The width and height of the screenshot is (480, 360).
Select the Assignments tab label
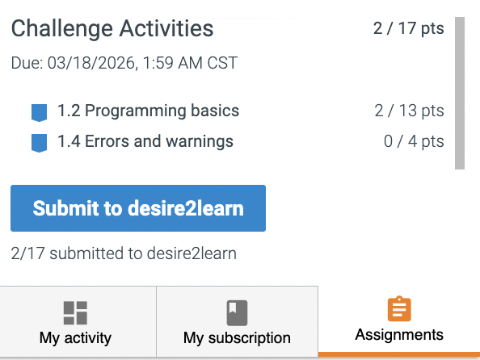(x=399, y=334)
